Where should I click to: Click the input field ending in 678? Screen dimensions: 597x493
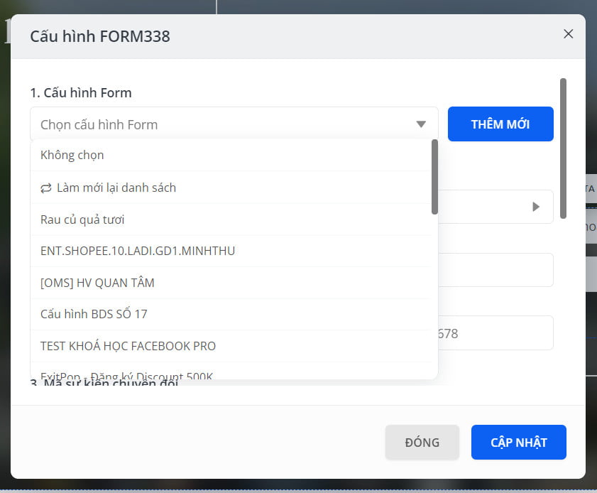click(x=495, y=333)
